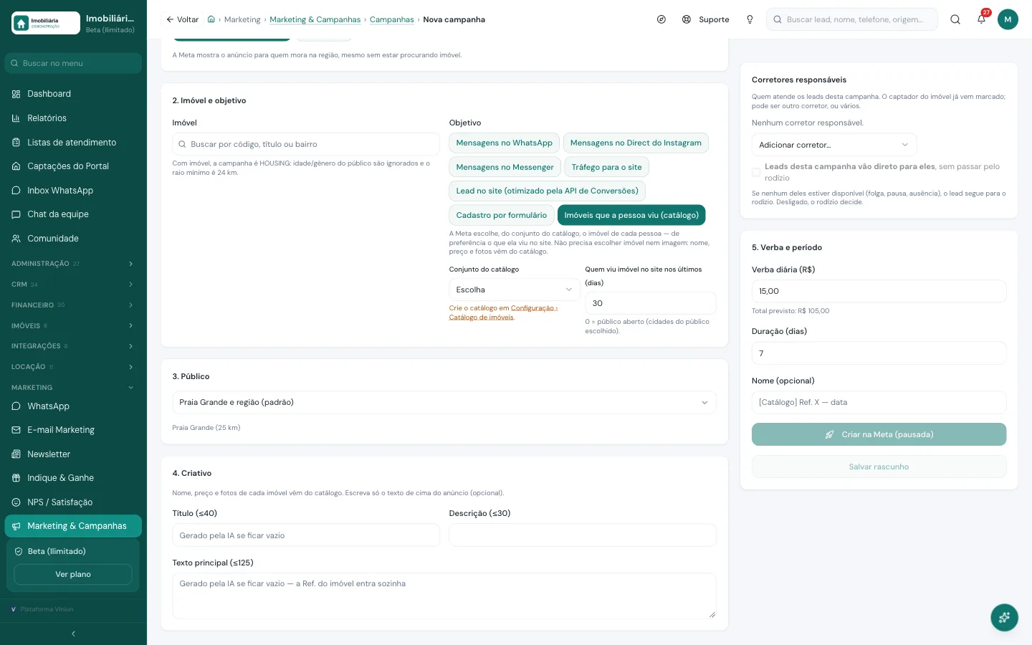The image size is (1032, 645).
Task: Expand ADMINISTRAÇÃO sidebar section
Action: point(73,264)
